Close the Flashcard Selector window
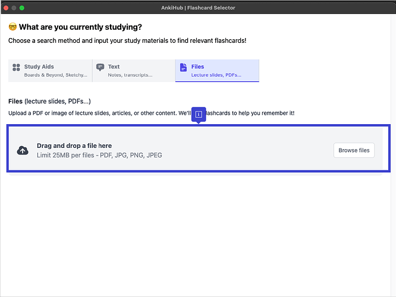The width and height of the screenshot is (396, 297). click(7, 8)
